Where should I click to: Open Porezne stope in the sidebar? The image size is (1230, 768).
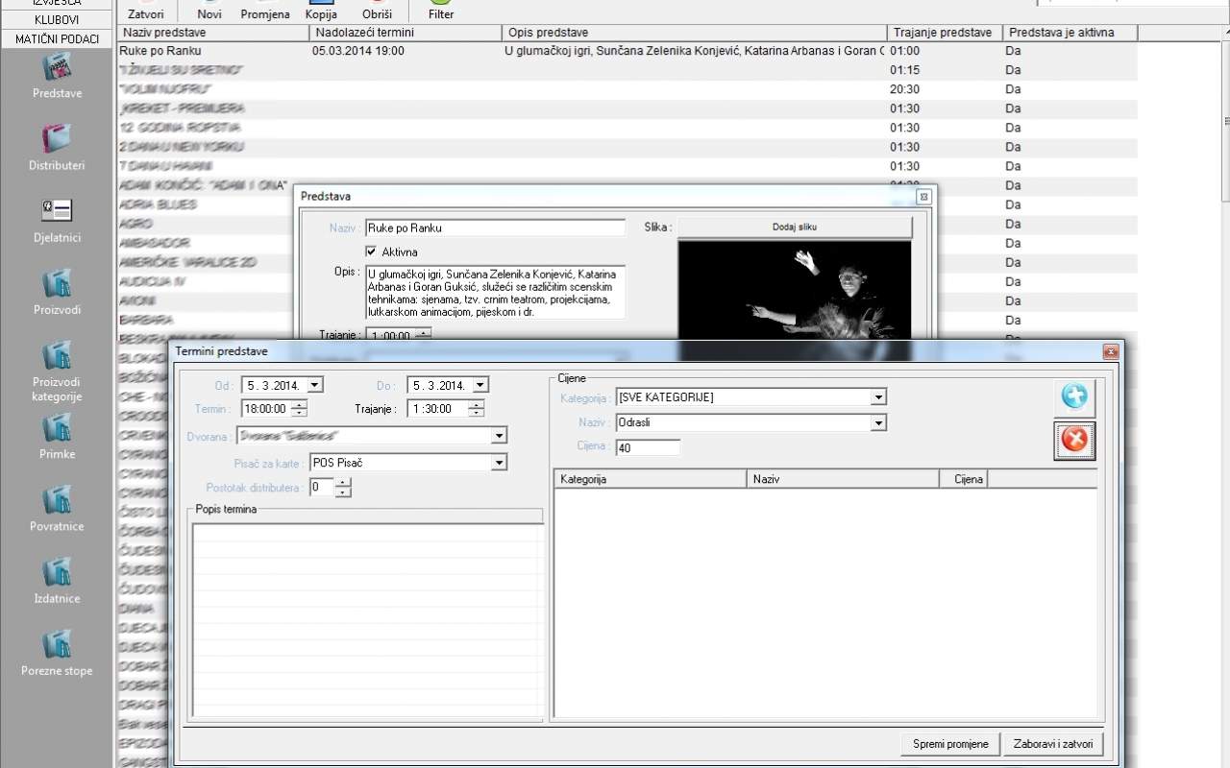click(x=57, y=644)
